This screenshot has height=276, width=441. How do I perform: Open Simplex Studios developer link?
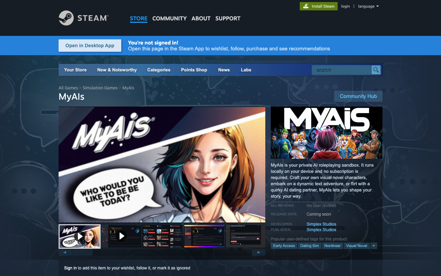[x=321, y=224]
